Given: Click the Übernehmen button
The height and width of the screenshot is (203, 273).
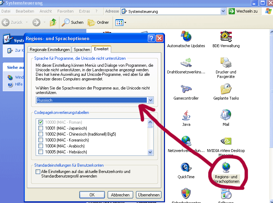Looking at the screenshot, I should 149,195.
